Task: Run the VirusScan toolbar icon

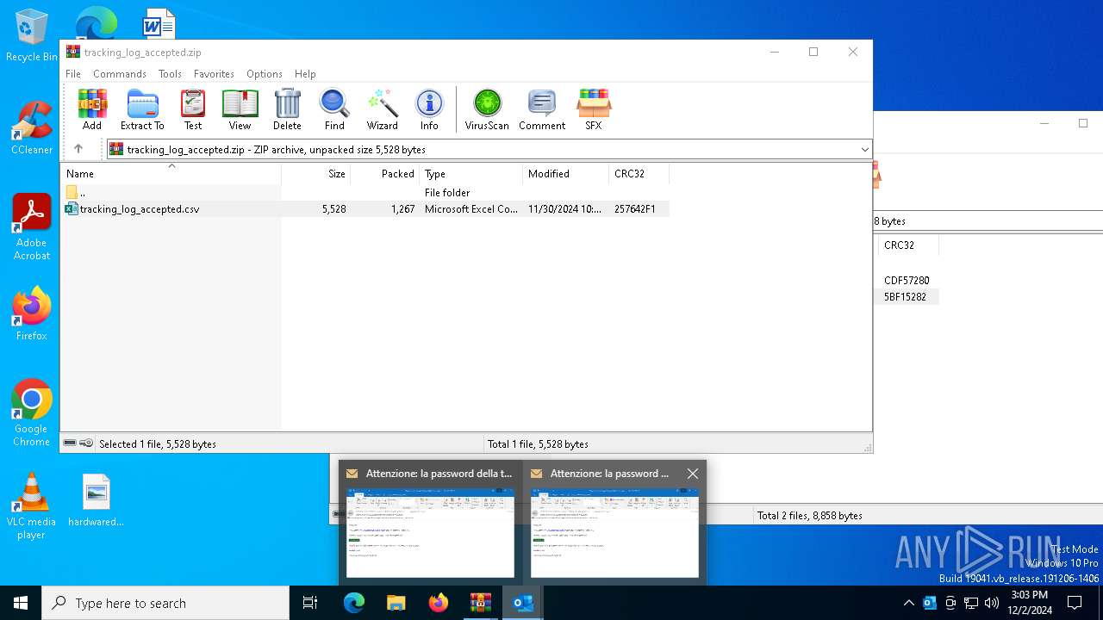Action: coord(487,109)
